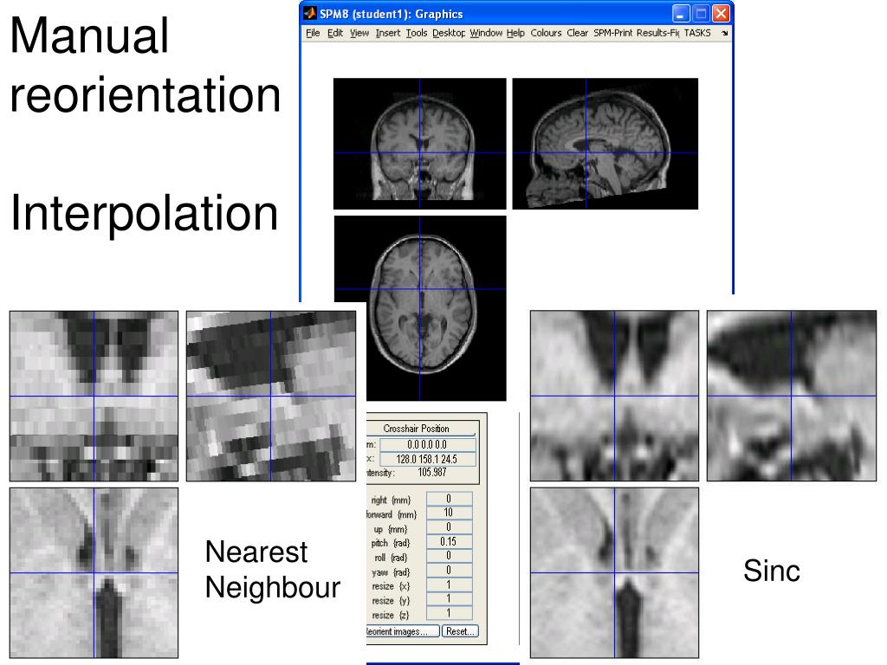887x665 pixels.
Task: Click the Sinc axial zoom image
Action: click(614, 573)
